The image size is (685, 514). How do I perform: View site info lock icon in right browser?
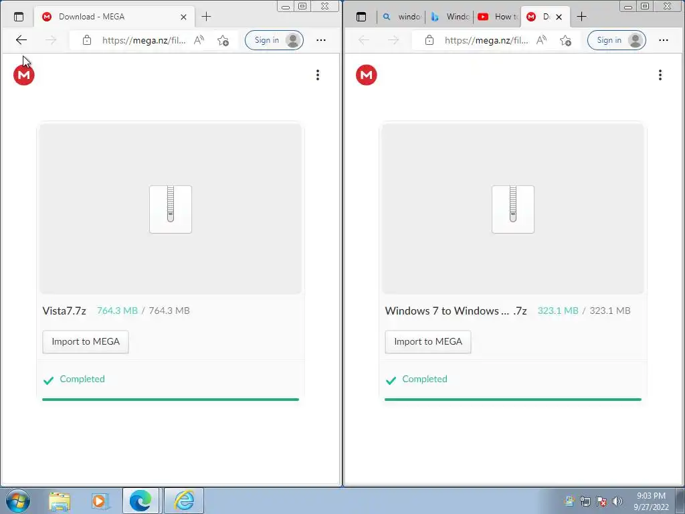tap(429, 40)
